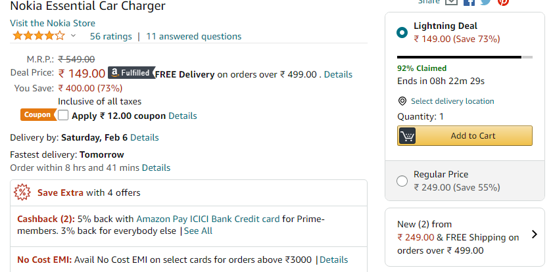Tick the Apply ₹12.00 coupon checkbox
Image resolution: width=553 pixels, height=272 pixels.
(63, 116)
